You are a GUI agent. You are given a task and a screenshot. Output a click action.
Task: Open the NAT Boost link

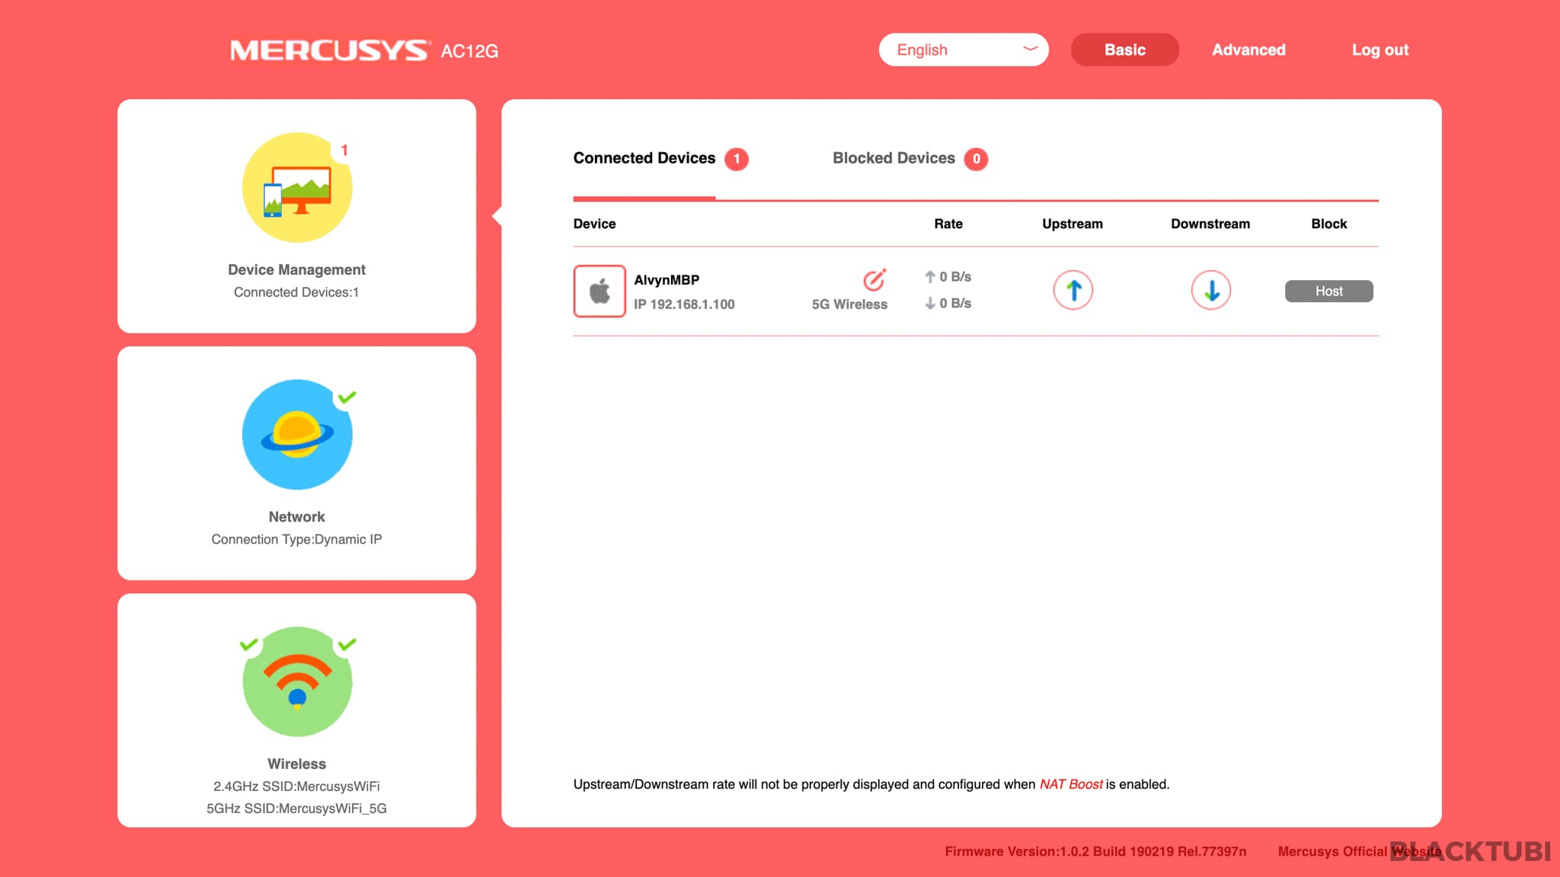pyautogui.click(x=1071, y=784)
